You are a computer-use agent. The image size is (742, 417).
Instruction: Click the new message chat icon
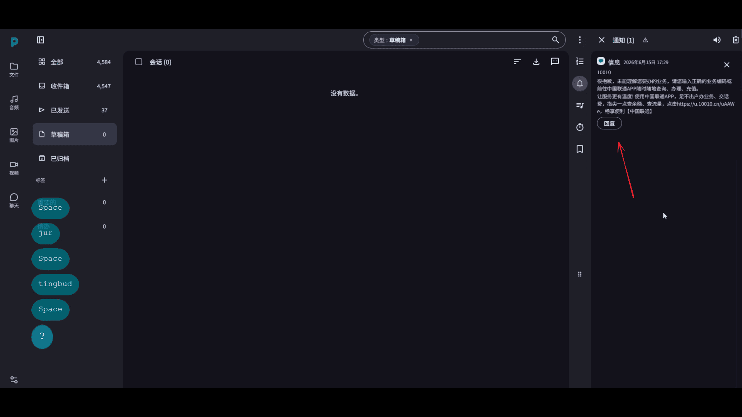coord(555,61)
